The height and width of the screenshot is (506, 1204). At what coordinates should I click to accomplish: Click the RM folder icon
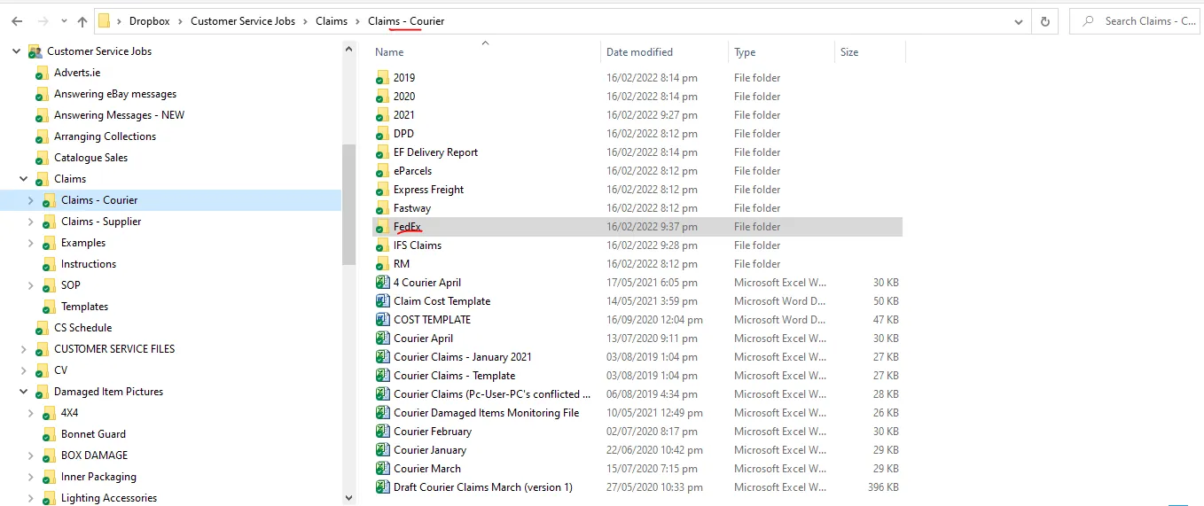tap(382, 264)
